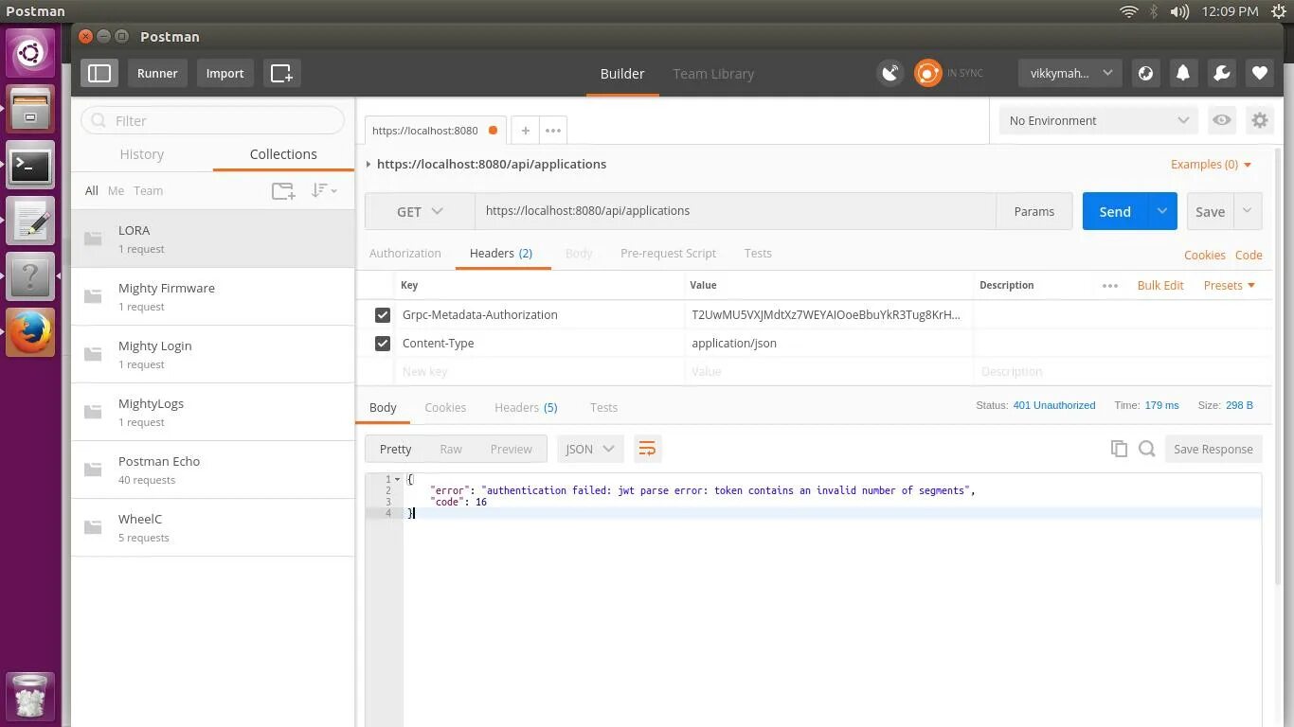The width and height of the screenshot is (1294, 727).
Task: Click the Save Response button
Action: pos(1213,449)
